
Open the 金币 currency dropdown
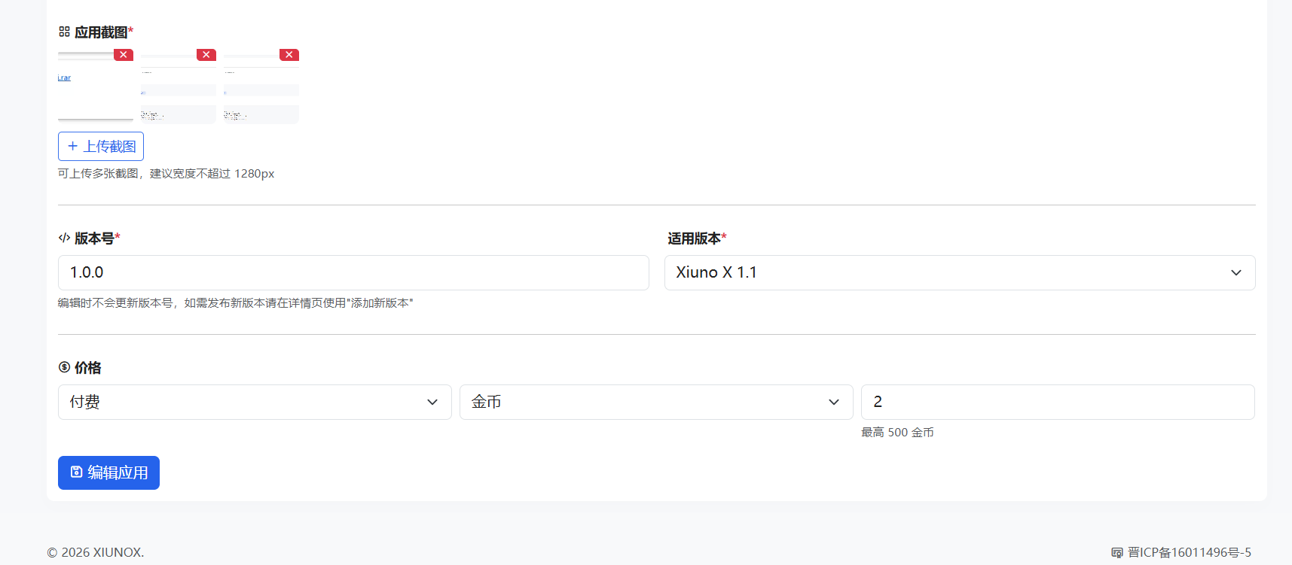[x=656, y=402]
